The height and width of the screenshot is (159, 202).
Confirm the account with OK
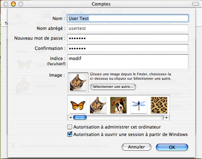172,147
